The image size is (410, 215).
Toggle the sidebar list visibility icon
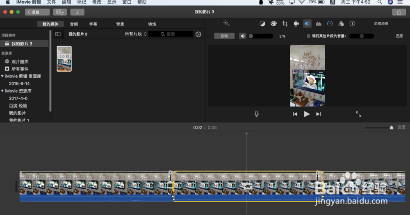click(x=58, y=34)
